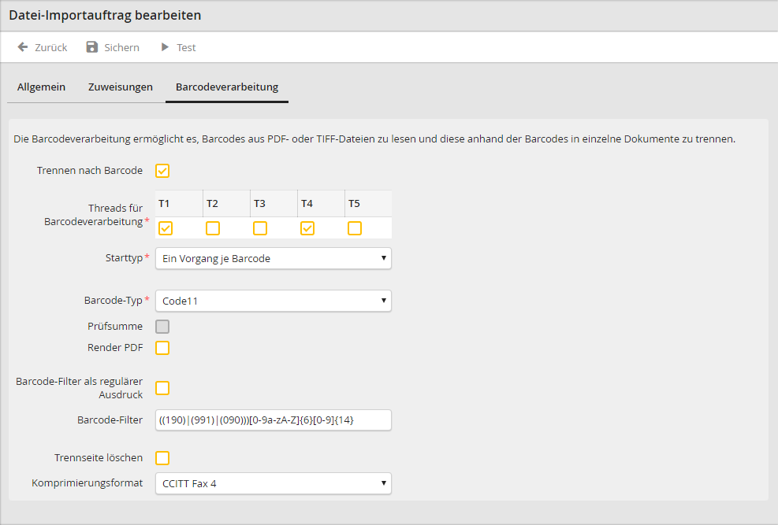The width and height of the screenshot is (778, 525).
Task: Enable the T5 thread checkbox
Action: point(354,227)
